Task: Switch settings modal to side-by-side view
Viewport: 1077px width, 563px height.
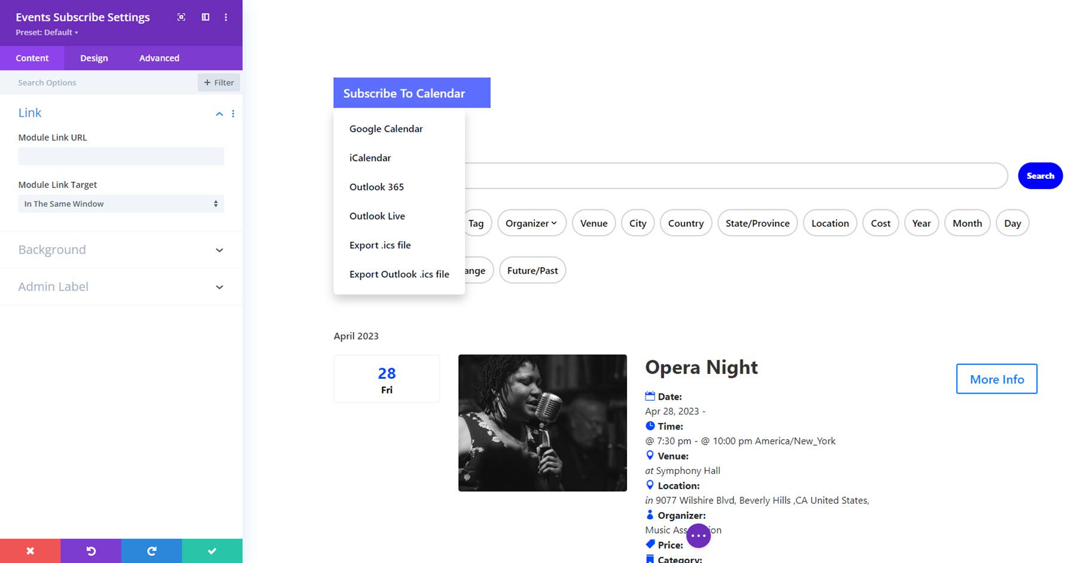Action: coord(205,17)
